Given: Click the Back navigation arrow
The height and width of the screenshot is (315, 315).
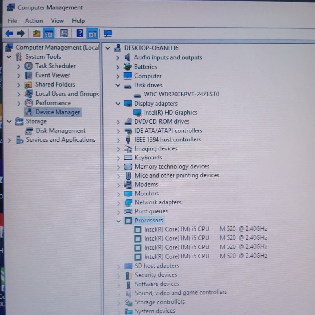Looking at the screenshot, I should point(8,33).
